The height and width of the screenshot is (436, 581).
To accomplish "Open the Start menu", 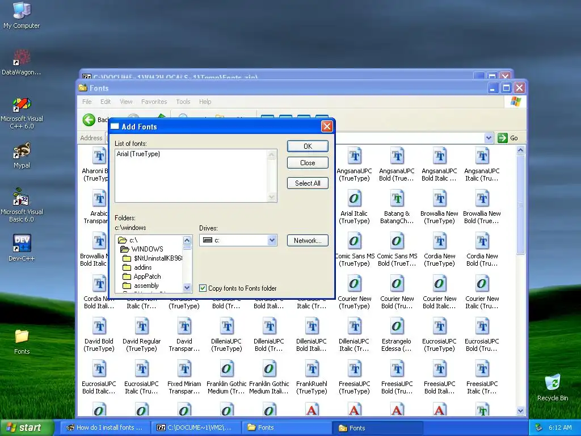I will coord(27,427).
